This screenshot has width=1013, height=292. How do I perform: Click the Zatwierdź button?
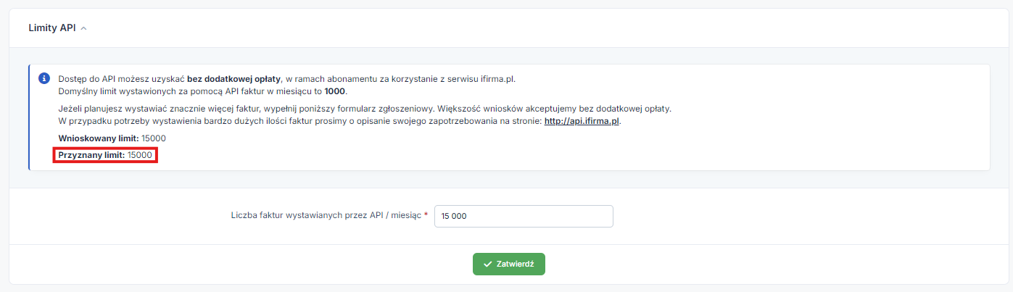coord(508,264)
